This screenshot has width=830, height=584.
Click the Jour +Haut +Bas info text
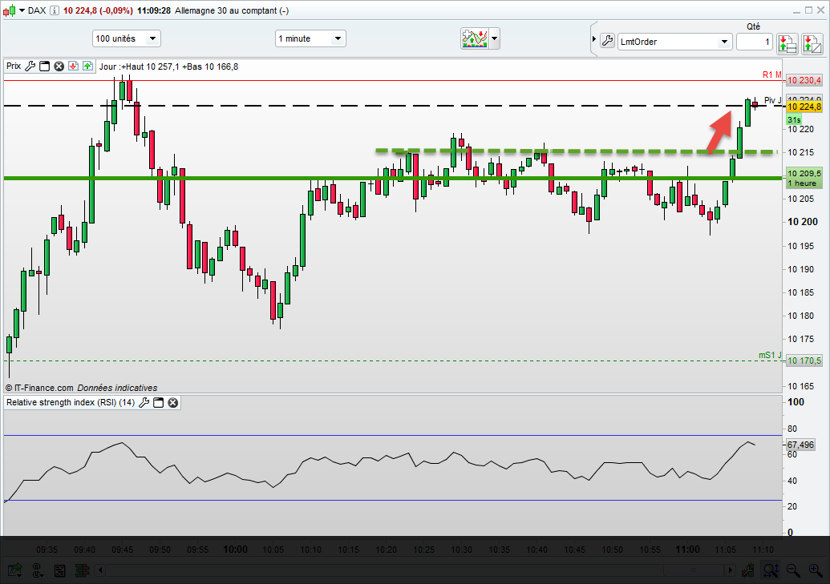pyautogui.click(x=168, y=66)
